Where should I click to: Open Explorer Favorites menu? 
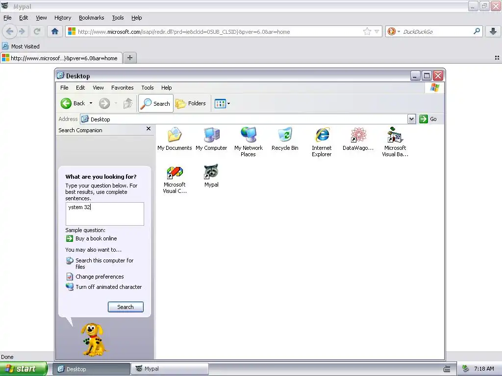click(x=122, y=88)
